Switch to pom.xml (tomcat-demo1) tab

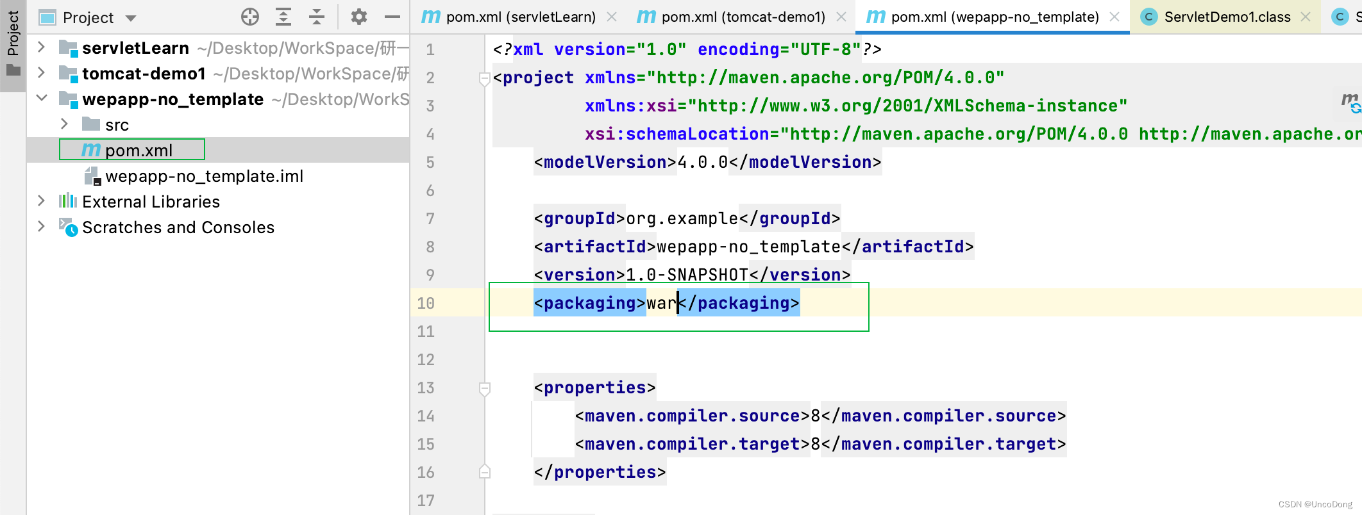[743, 17]
